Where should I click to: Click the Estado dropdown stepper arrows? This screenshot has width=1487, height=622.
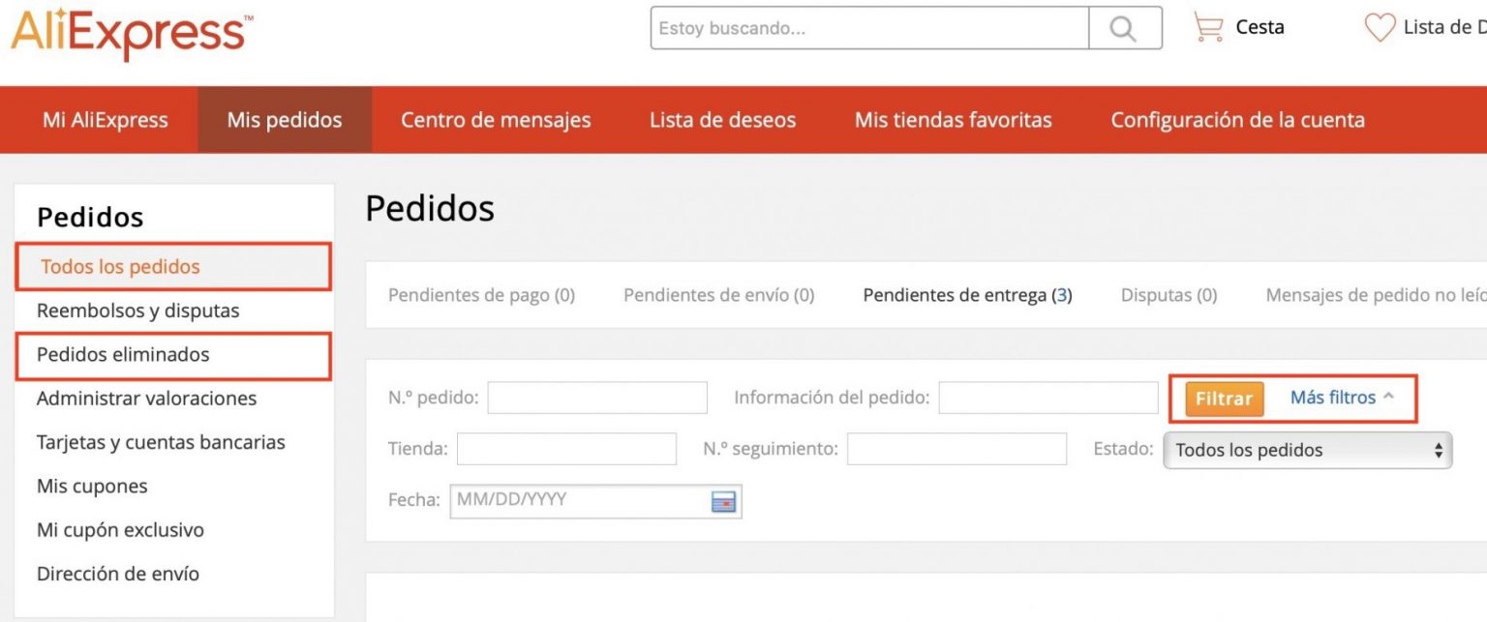[x=1439, y=450]
